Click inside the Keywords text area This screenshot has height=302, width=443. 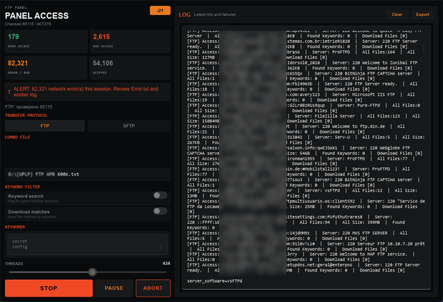88,244
